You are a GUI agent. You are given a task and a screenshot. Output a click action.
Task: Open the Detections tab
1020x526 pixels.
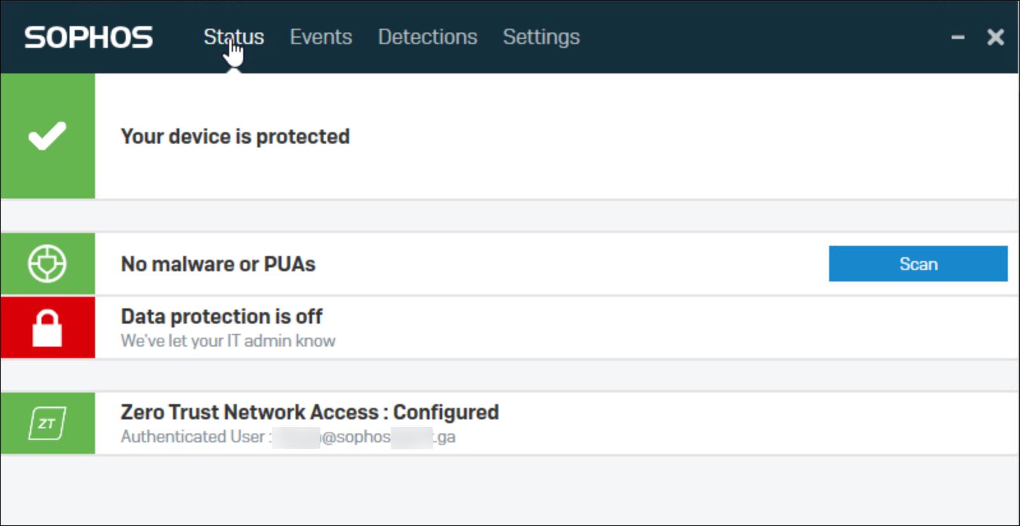point(428,37)
